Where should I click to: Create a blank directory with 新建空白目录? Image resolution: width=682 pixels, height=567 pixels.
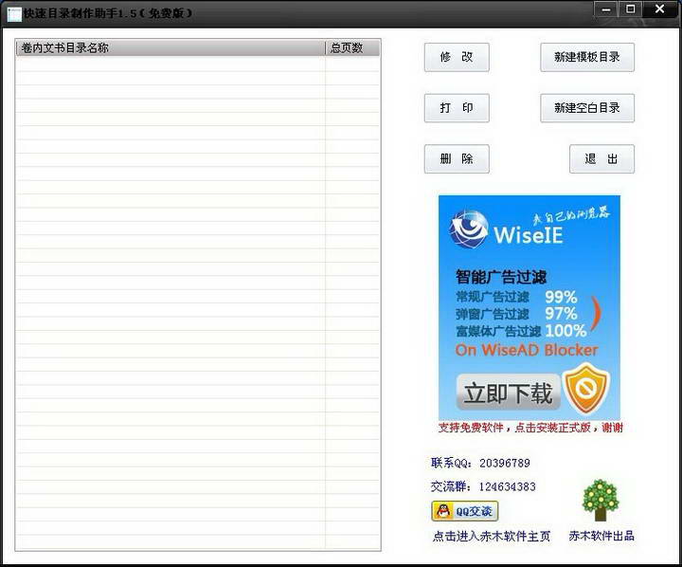coord(587,108)
